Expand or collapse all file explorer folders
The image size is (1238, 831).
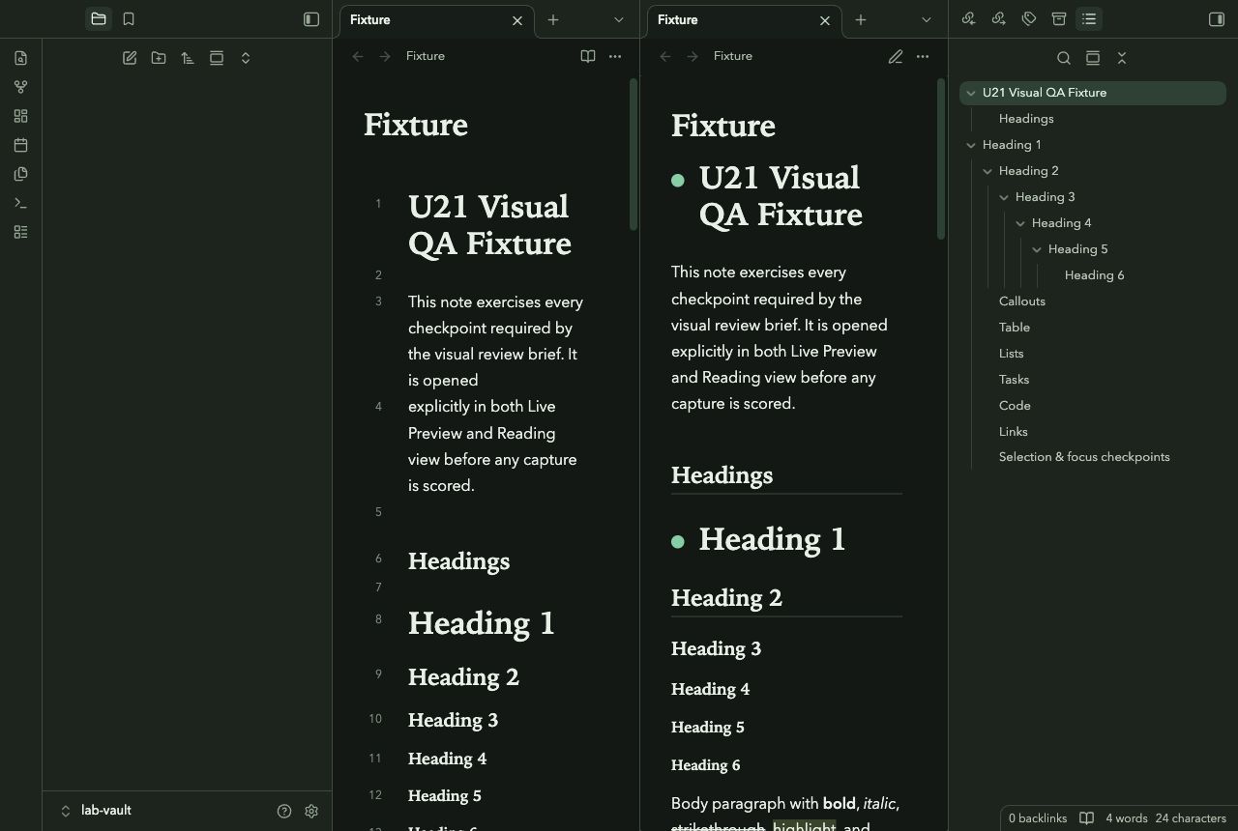246,58
